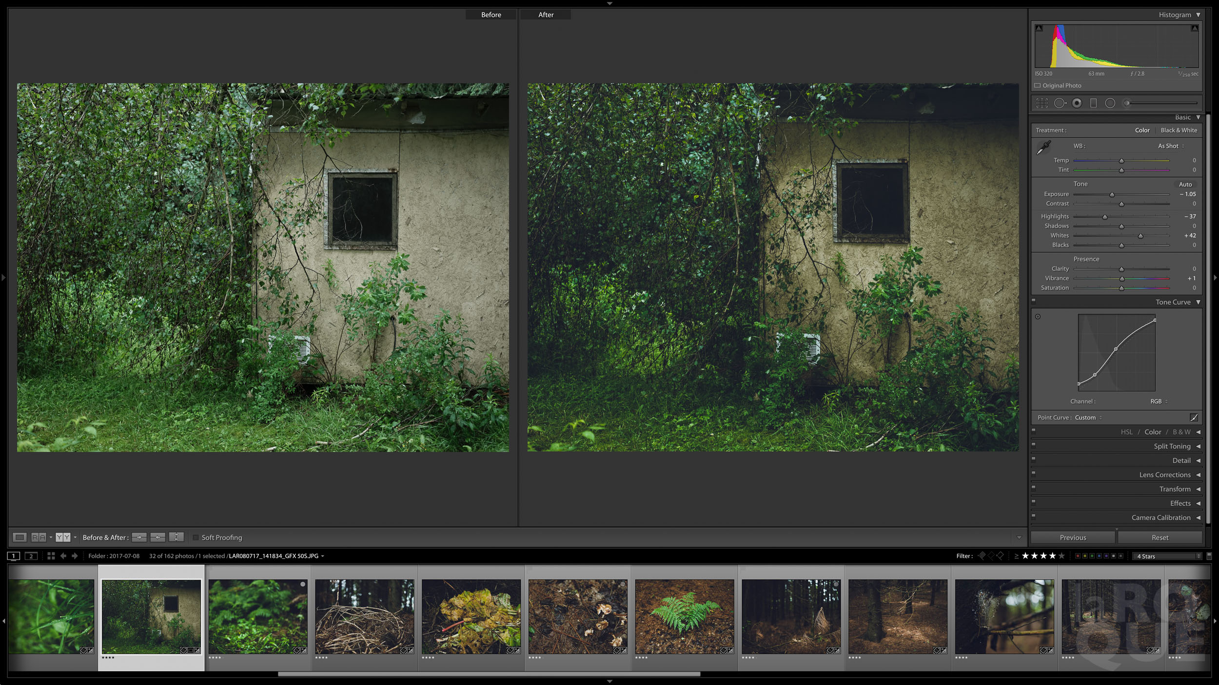Image resolution: width=1219 pixels, height=685 pixels.
Task: Click the Reset button
Action: 1160,537
